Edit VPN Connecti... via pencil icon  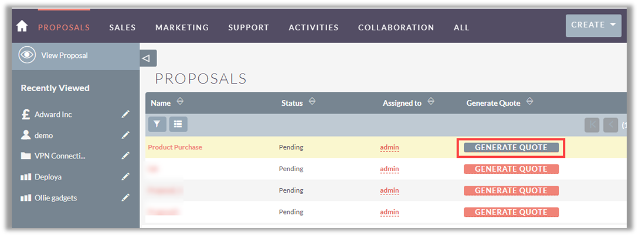[125, 156]
